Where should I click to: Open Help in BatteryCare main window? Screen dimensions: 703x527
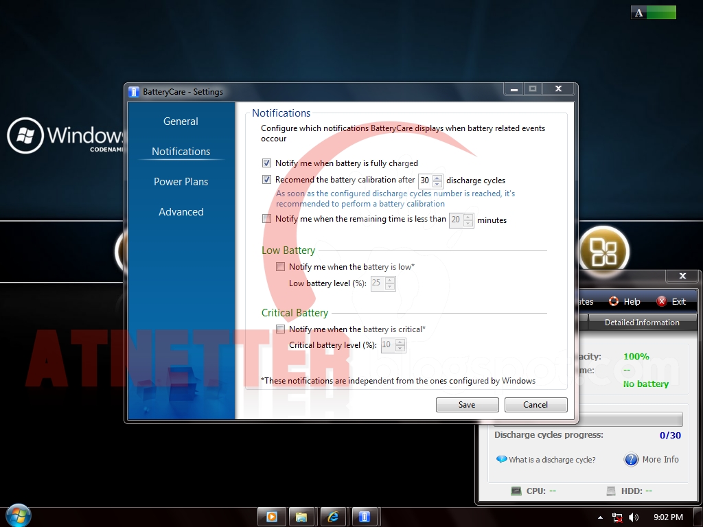point(625,302)
